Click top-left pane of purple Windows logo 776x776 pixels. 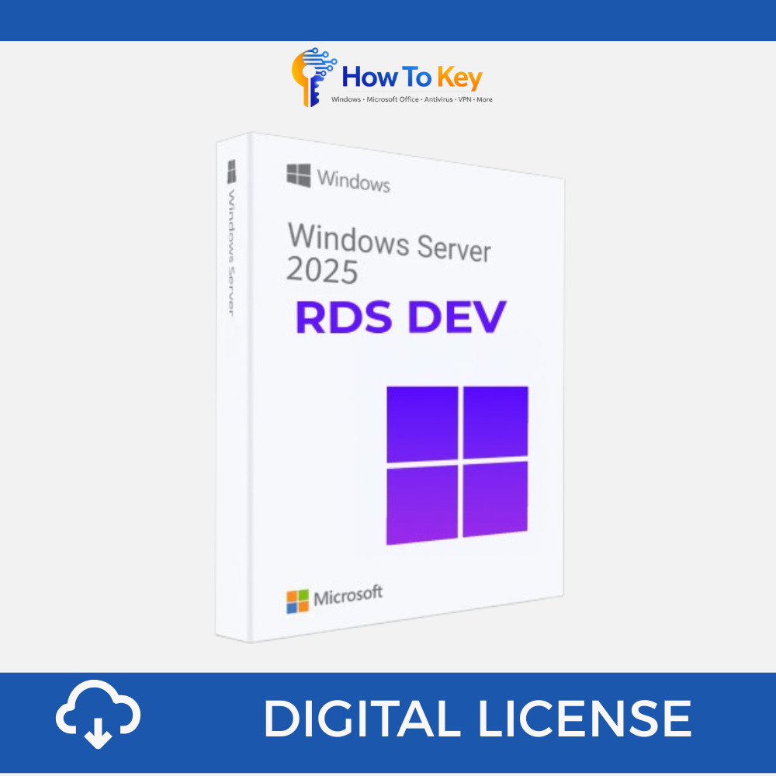422,424
